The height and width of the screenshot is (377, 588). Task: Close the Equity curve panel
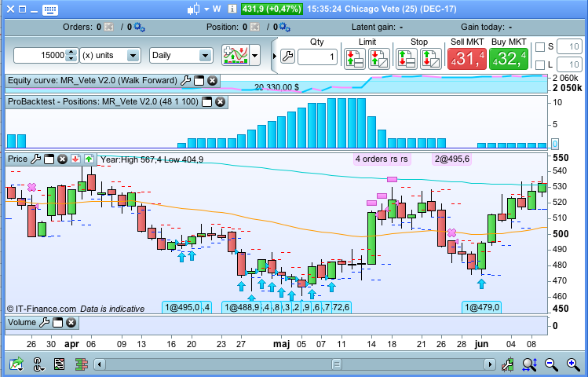tap(212, 80)
